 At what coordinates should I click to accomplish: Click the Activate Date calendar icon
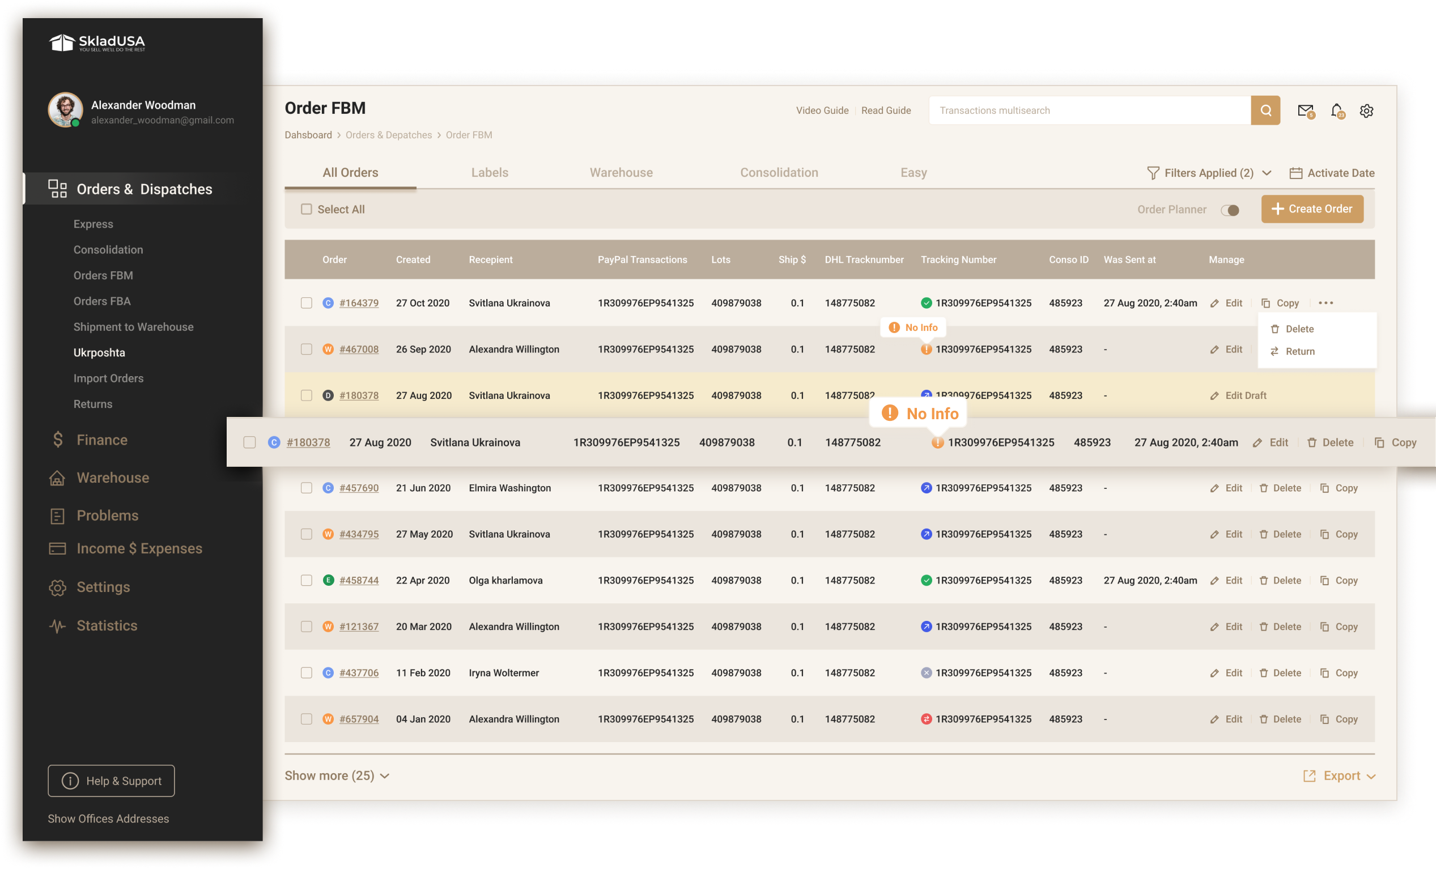tap(1295, 173)
